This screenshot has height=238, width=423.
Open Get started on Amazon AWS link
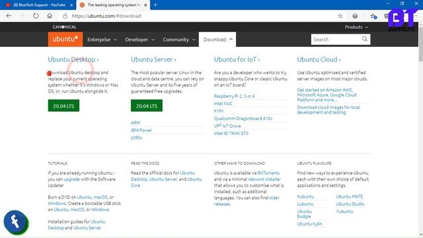[327, 95]
